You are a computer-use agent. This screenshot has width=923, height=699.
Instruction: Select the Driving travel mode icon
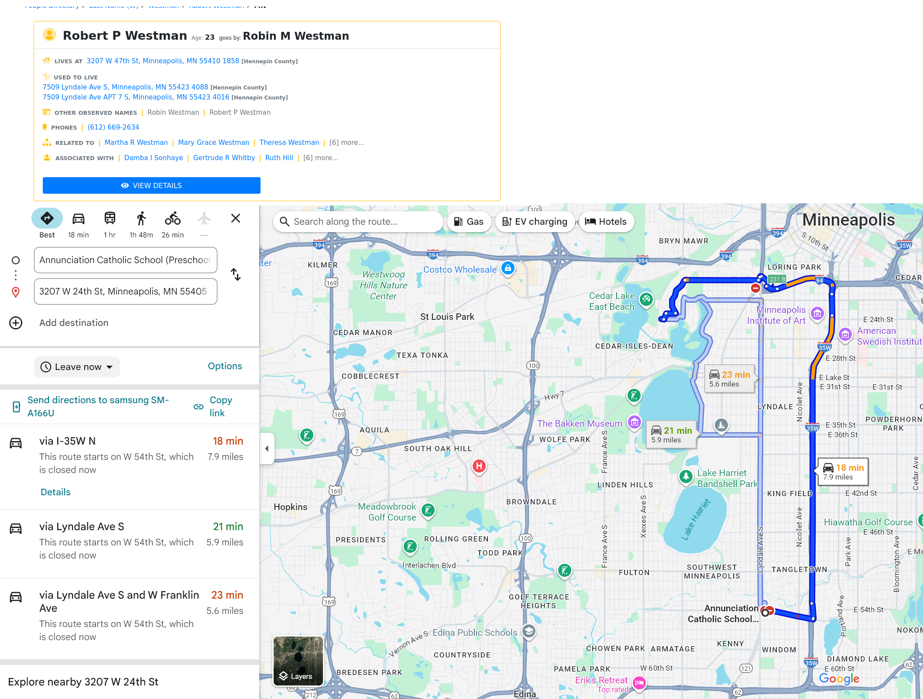(x=79, y=219)
